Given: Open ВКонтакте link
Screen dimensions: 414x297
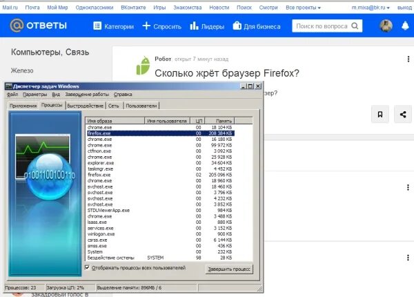Looking at the screenshot, I should click(x=133, y=8).
